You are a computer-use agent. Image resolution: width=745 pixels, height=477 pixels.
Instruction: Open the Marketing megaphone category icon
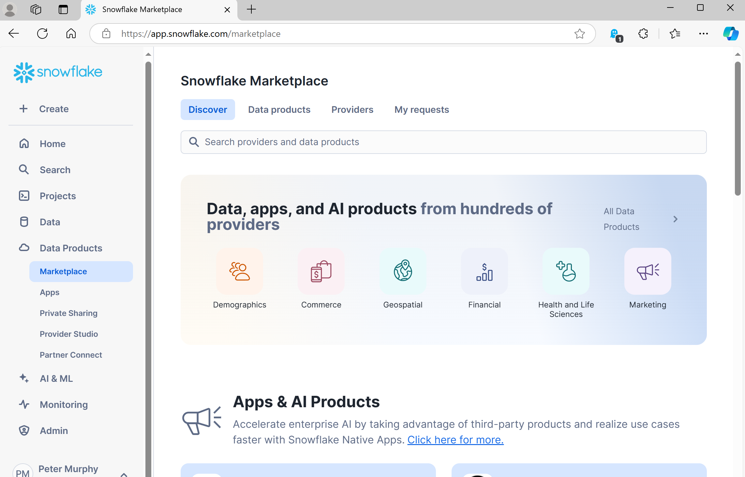point(648,271)
